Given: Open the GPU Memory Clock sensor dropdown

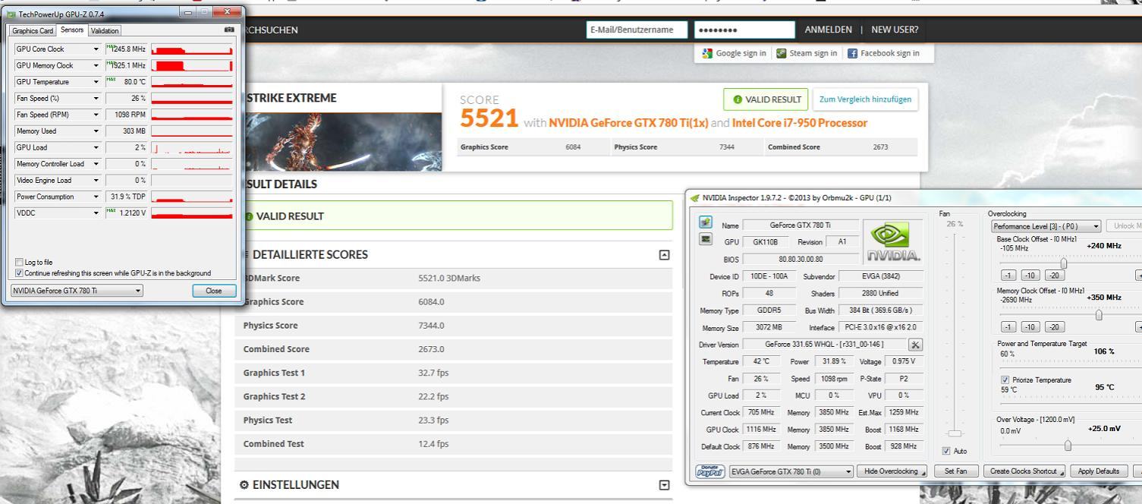Looking at the screenshot, I should tap(96, 65).
